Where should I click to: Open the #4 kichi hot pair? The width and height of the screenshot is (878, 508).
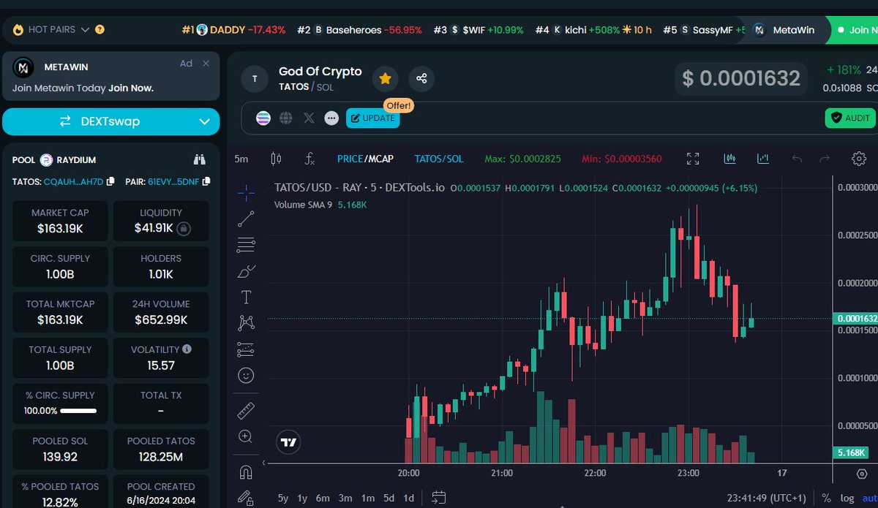coord(593,30)
